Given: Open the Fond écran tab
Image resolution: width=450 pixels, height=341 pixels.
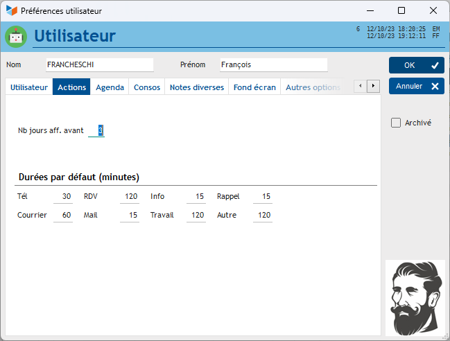Looking at the screenshot, I should (254, 87).
